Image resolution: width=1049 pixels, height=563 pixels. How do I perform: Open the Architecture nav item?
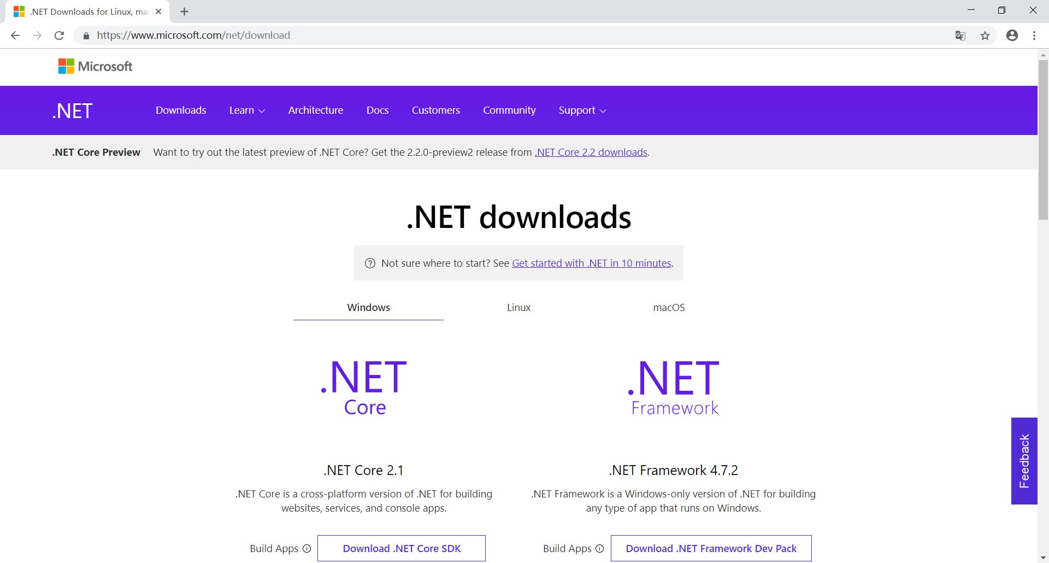[316, 110]
